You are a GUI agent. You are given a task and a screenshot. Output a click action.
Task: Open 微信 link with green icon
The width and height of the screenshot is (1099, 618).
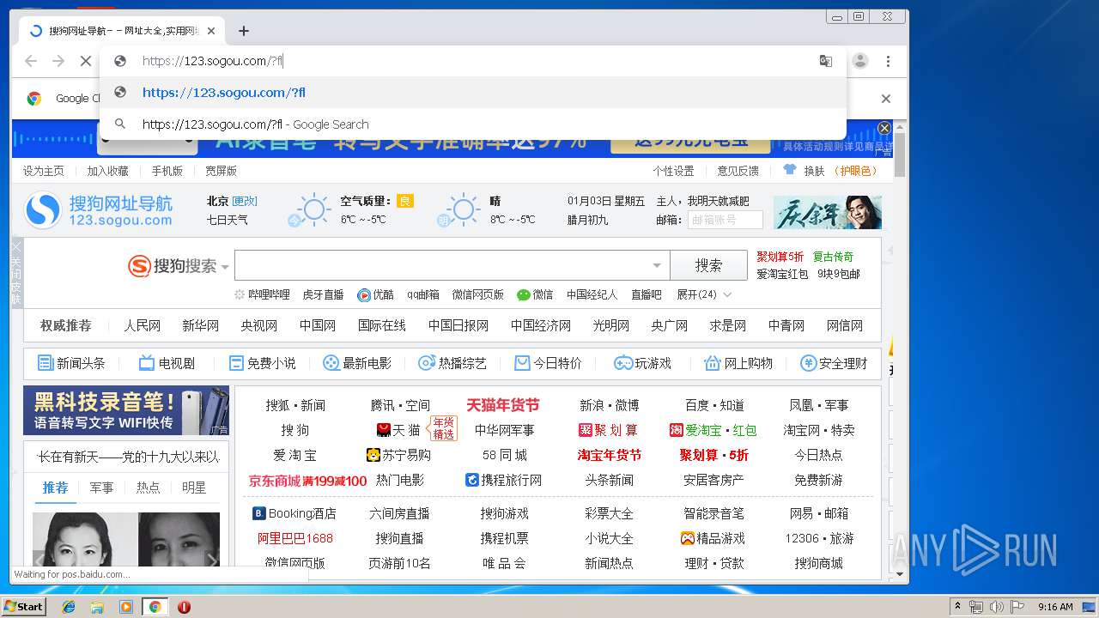pos(535,294)
